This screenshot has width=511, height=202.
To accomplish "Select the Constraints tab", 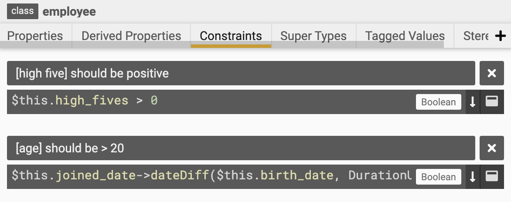I will point(231,36).
